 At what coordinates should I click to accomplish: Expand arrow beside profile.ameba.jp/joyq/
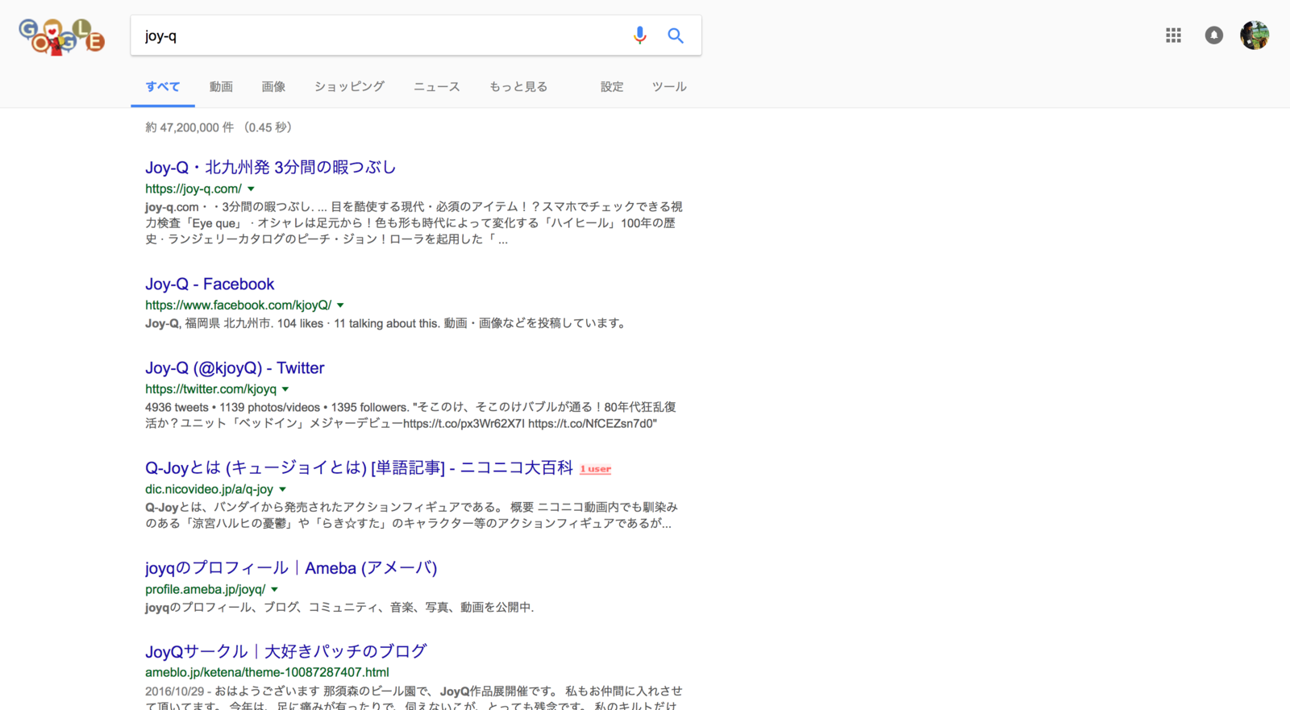274,589
